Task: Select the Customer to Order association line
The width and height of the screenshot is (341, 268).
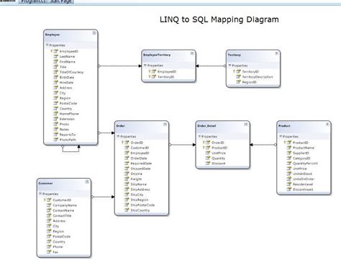Action: (103, 197)
